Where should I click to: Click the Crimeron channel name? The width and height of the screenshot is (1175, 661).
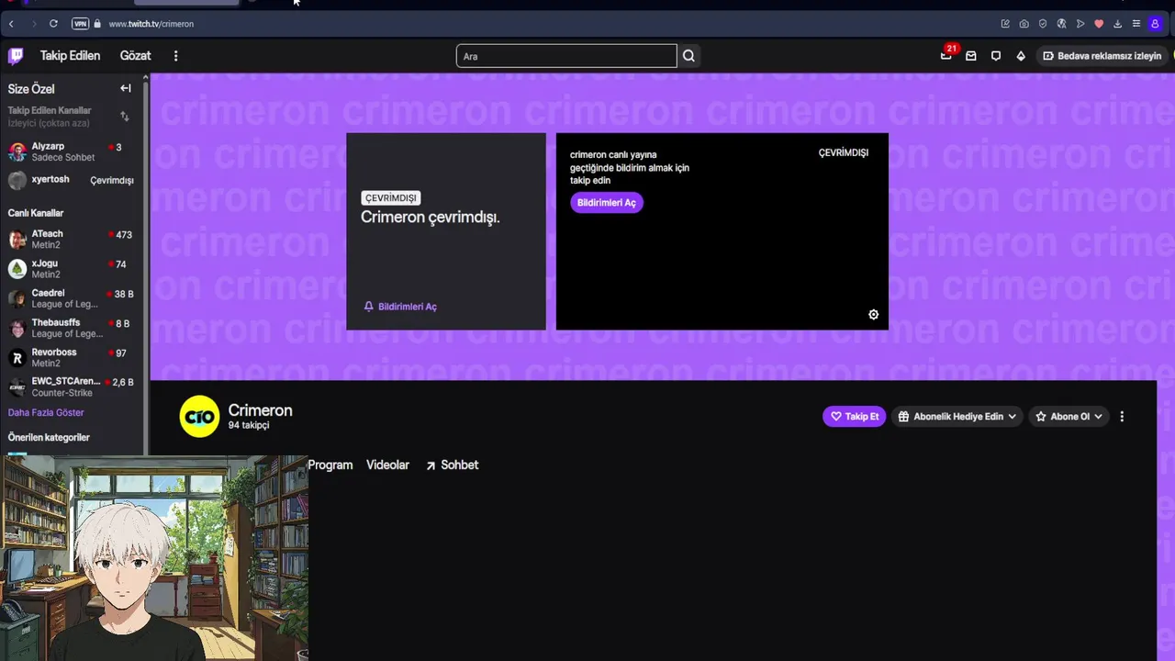(x=260, y=410)
